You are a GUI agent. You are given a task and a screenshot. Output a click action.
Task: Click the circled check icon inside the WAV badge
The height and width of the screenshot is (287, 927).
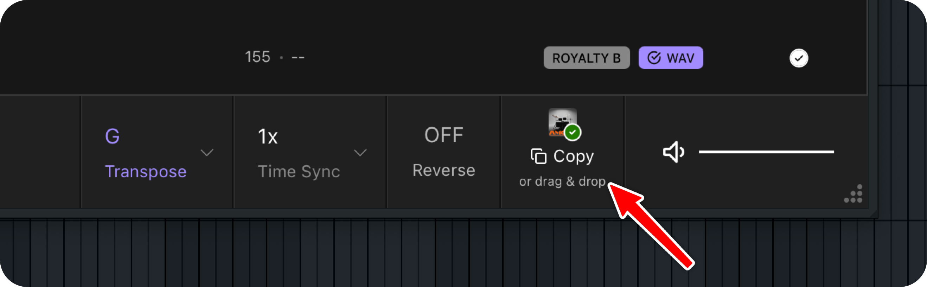pos(653,58)
